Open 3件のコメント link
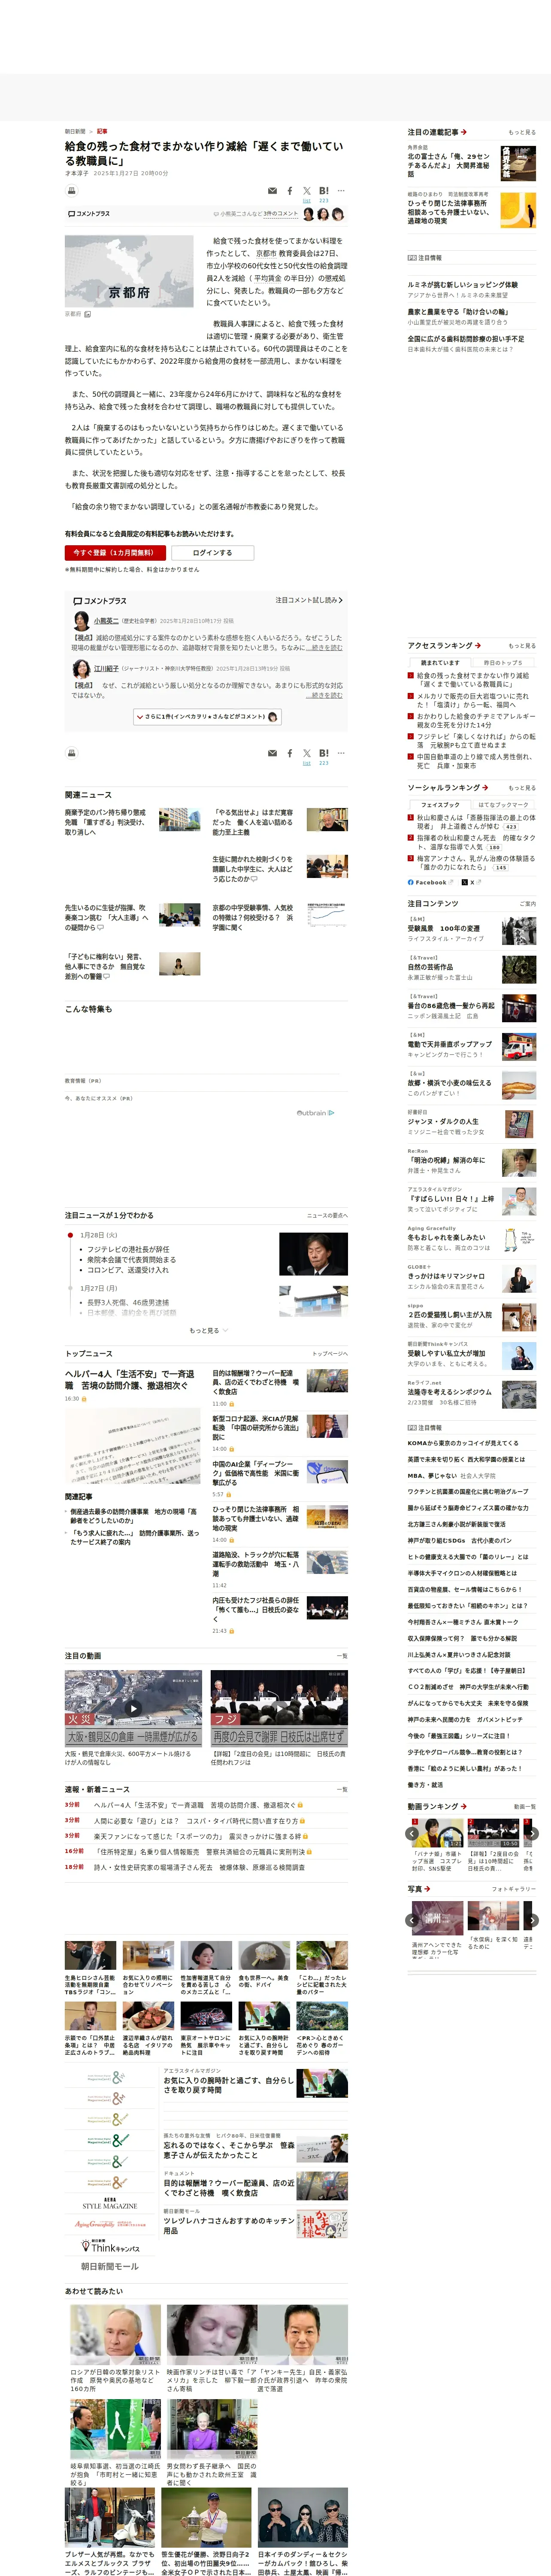Viewport: 551px width, 2576px height. [281, 214]
